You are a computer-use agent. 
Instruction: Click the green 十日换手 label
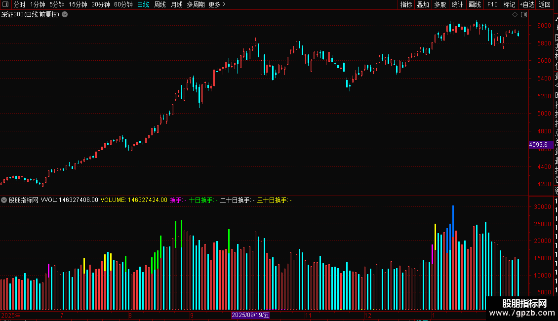click(203, 200)
